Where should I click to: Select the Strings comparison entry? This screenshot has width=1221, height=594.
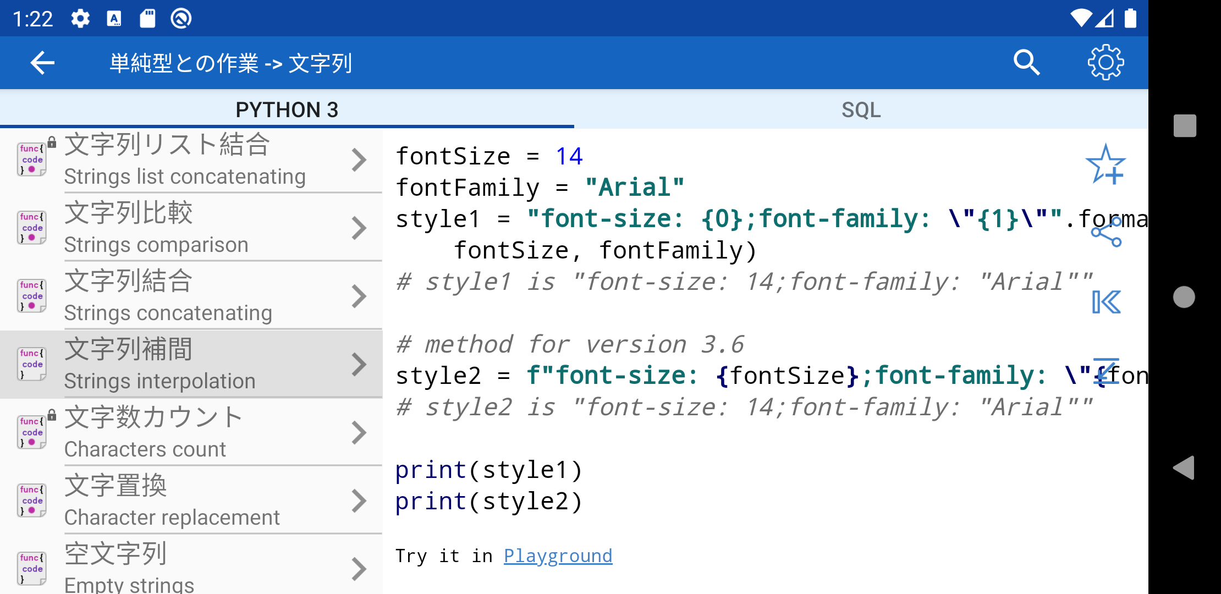(191, 228)
